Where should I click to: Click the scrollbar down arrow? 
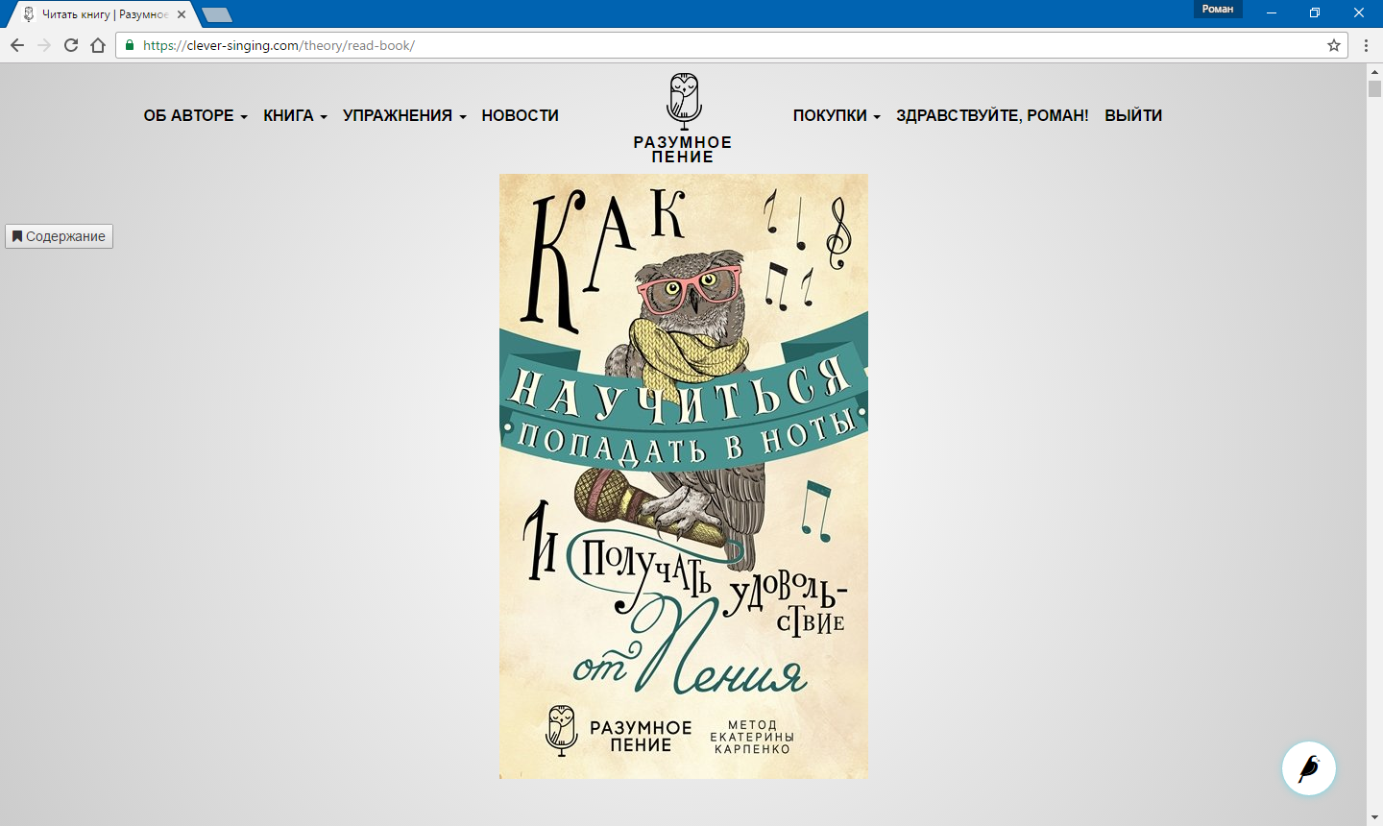1374,818
